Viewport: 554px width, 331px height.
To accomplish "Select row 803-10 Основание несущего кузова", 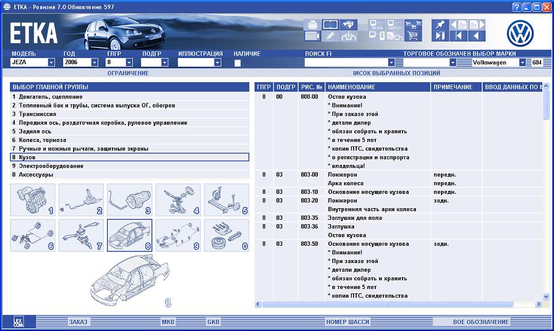I will [398, 192].
